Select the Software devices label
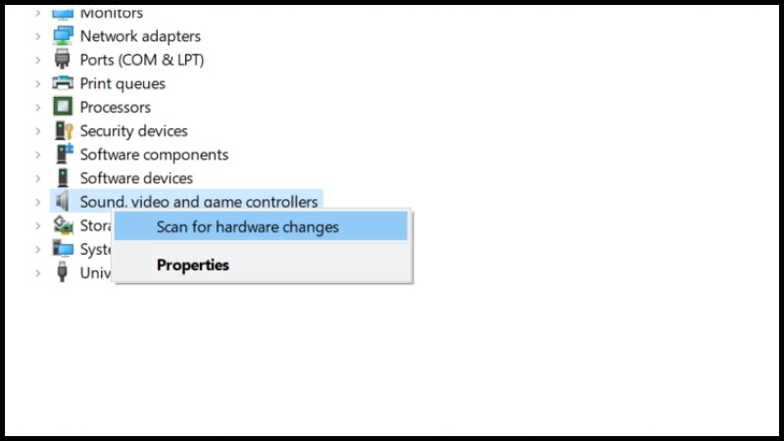This screenshot has height=441, width=784. tap(136, 178)
